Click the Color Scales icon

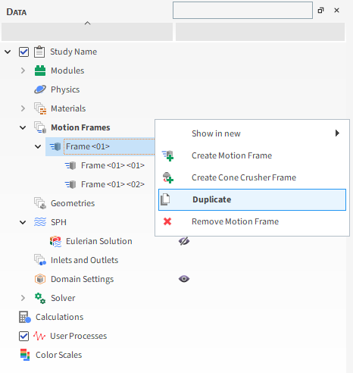tap(25, 355)
